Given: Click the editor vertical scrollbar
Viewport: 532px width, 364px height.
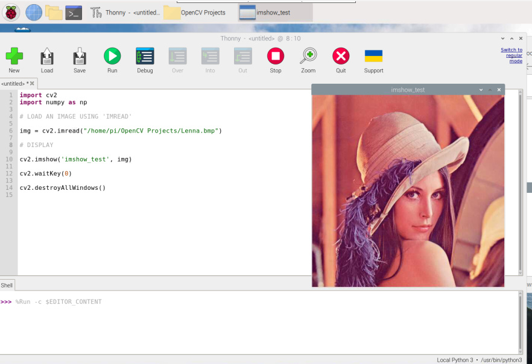Looking at the screenshot, I should point(521,183).
